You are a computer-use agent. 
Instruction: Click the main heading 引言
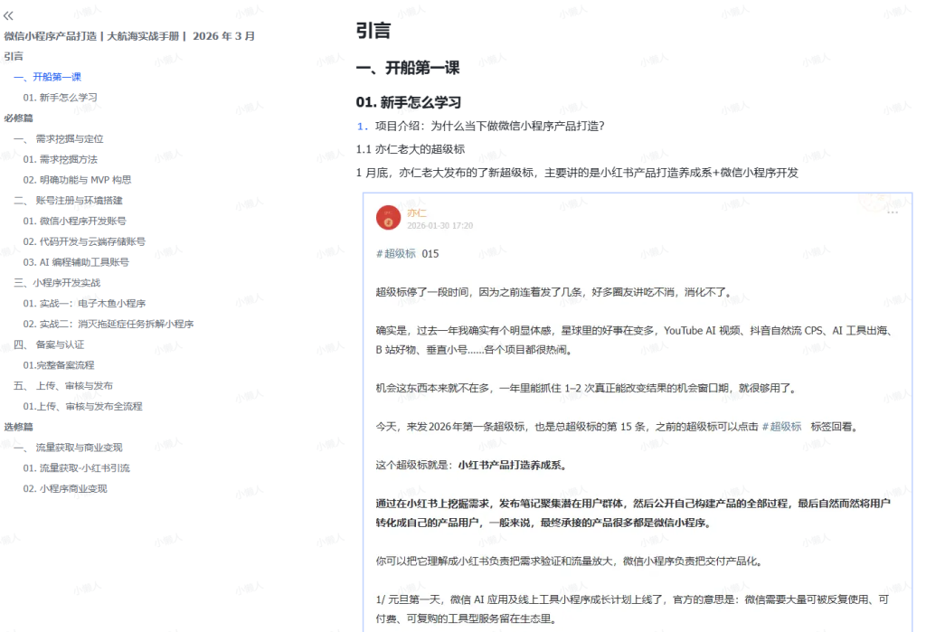(373, 31)
